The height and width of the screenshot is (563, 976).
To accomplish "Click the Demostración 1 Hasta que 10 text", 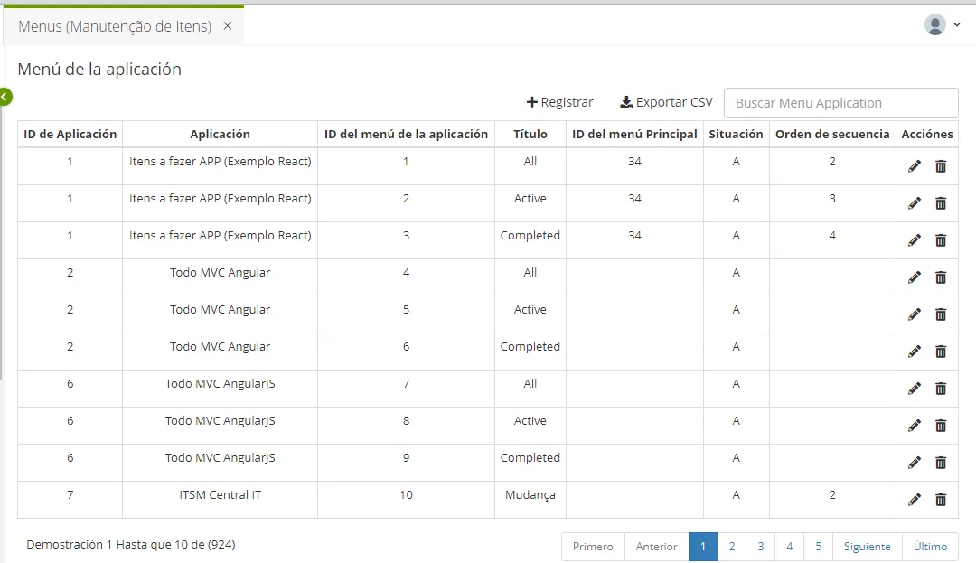I will click(131, 544).
